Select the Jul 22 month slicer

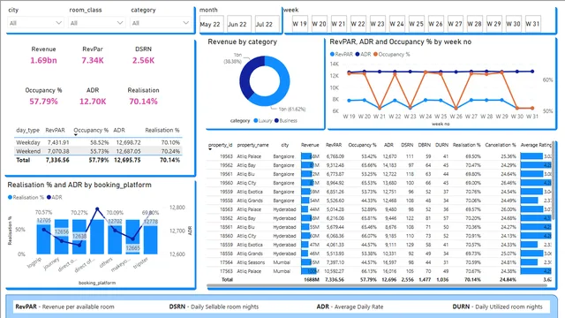coord(267,25)
